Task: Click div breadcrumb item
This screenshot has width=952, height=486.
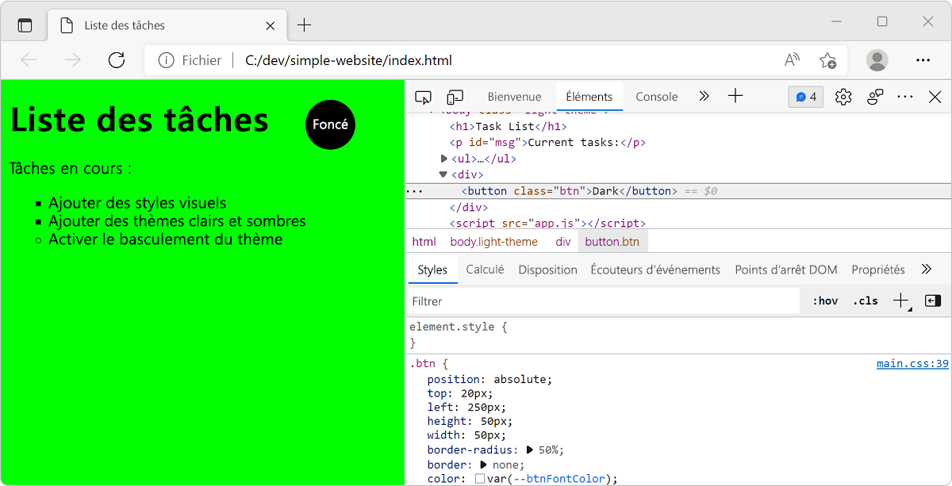Action: 563,242
